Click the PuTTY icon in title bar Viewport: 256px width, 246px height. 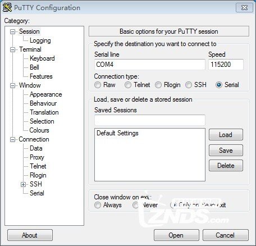click(x=7, y=7)
